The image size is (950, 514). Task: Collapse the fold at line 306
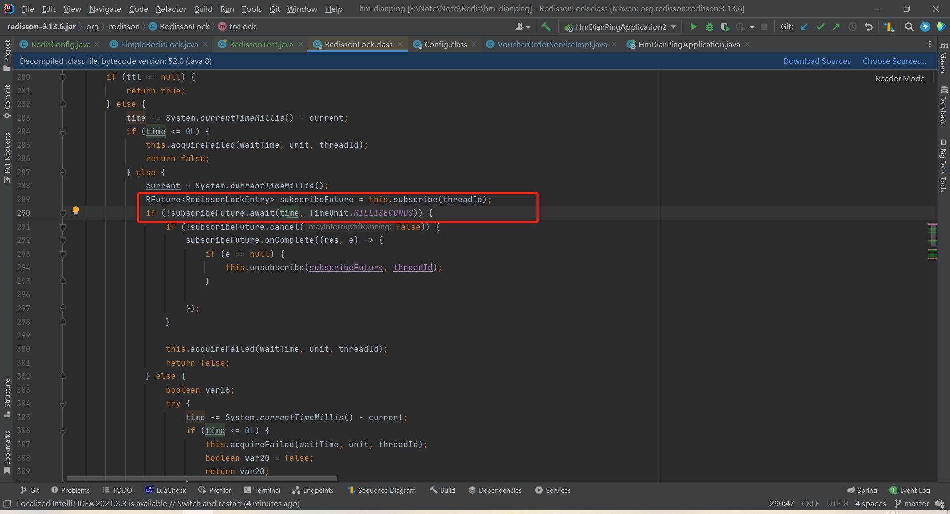point(63,431)
